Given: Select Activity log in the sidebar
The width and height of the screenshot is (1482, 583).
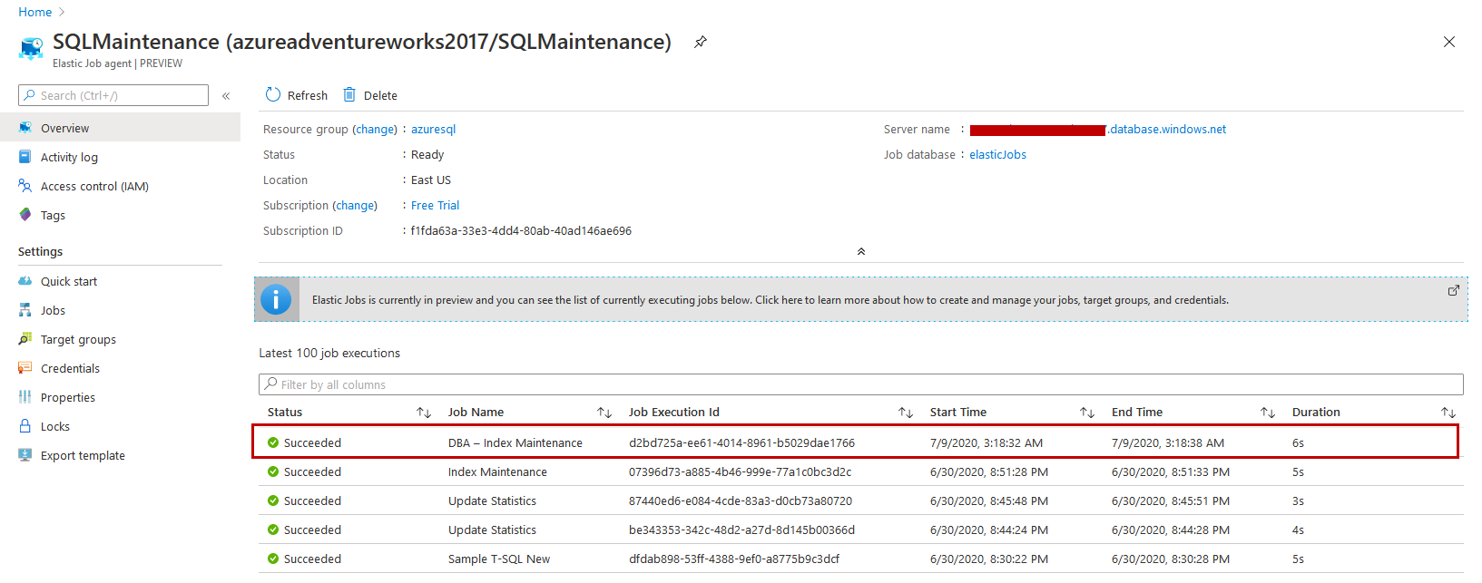Looking at the screenshot, I should pyautogui.click(x=69, y=157).
